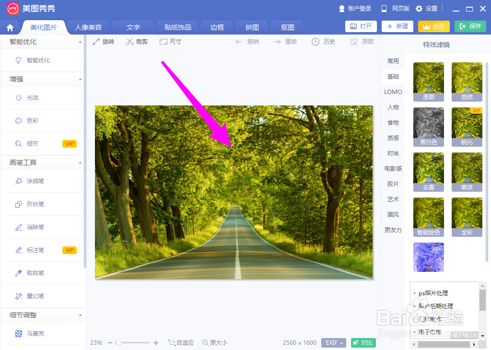Open the EXIF dropdown at the bottom
491x350 pixels.
point(333,343)
